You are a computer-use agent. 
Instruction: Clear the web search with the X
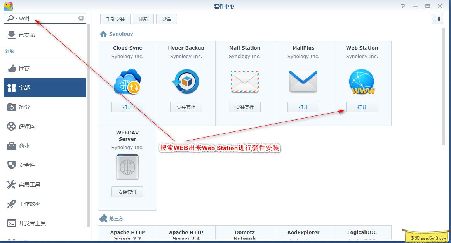coord(81,18)
